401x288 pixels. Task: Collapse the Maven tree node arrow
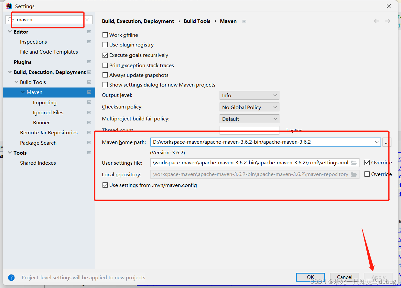pos(23,92)
